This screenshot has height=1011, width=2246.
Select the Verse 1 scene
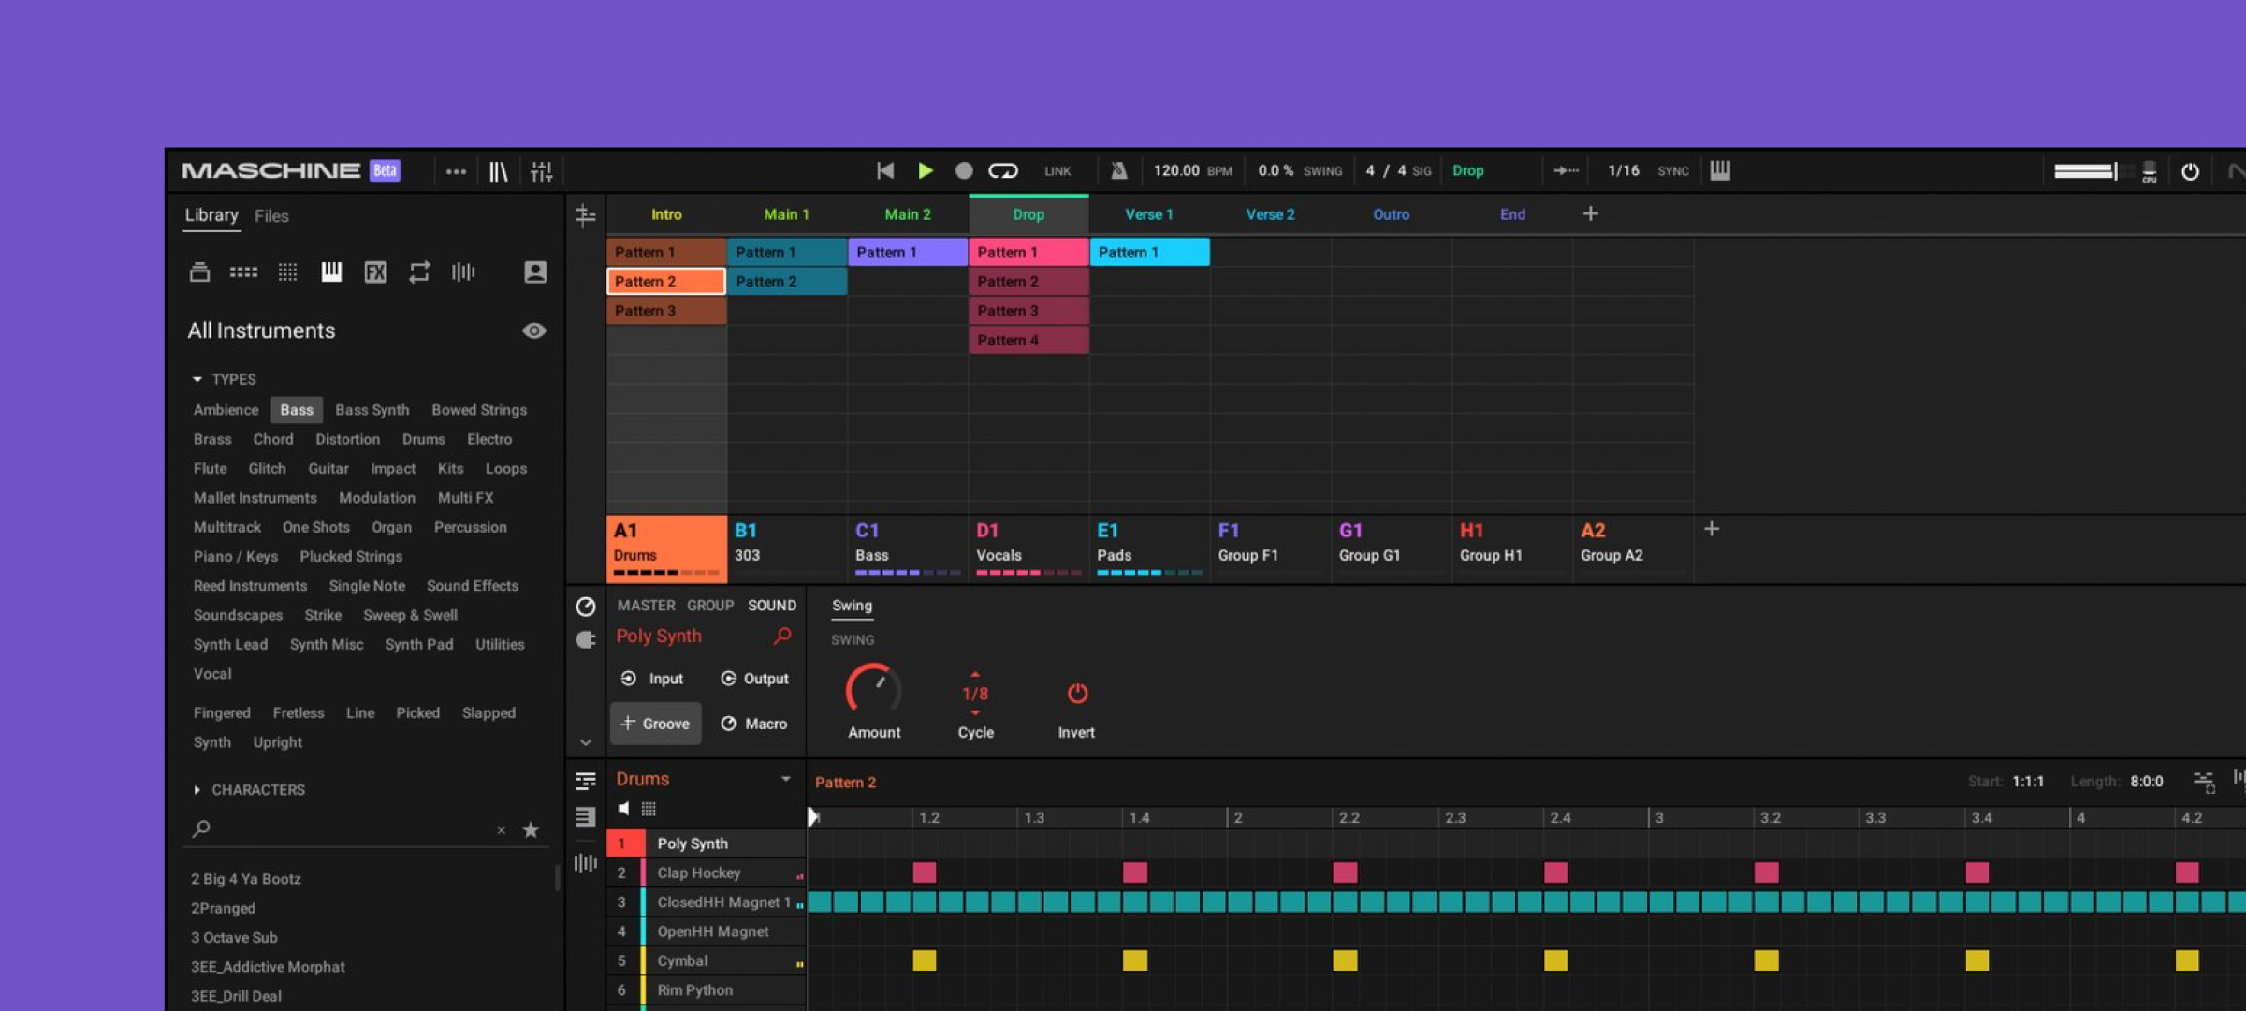(x=1149, y=214)
